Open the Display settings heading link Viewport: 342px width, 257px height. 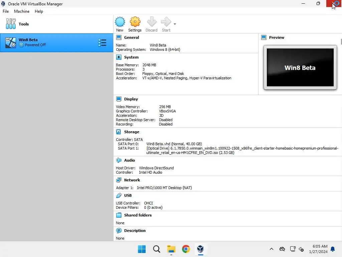(131, 99)
